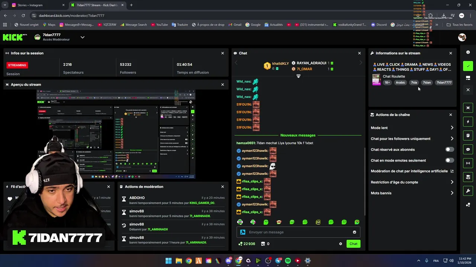Open the Message Search bookmark

point(133,25)
